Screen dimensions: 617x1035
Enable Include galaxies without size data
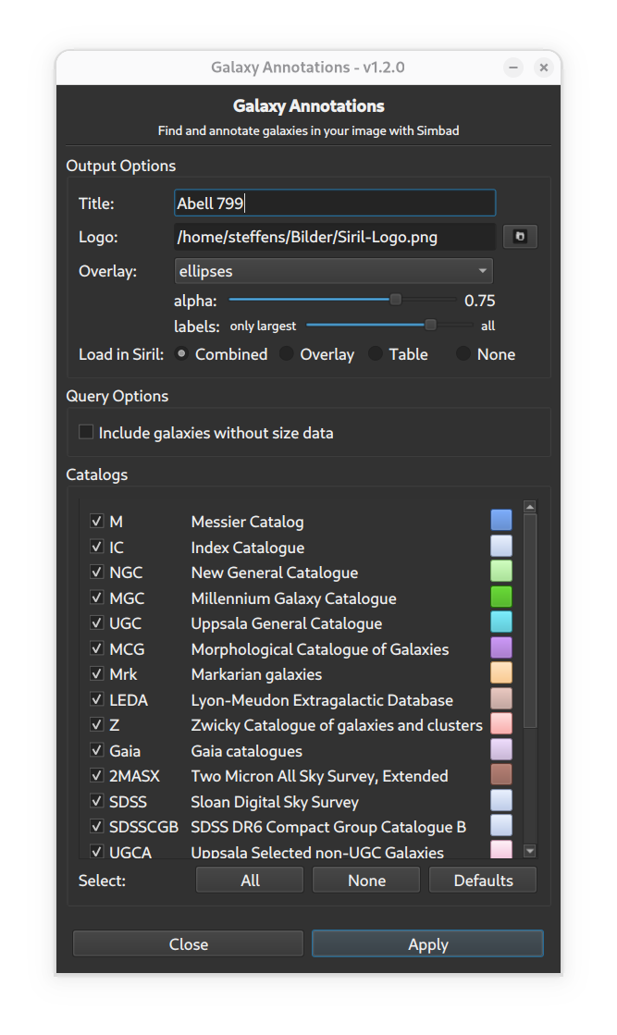tap(86, 432)
